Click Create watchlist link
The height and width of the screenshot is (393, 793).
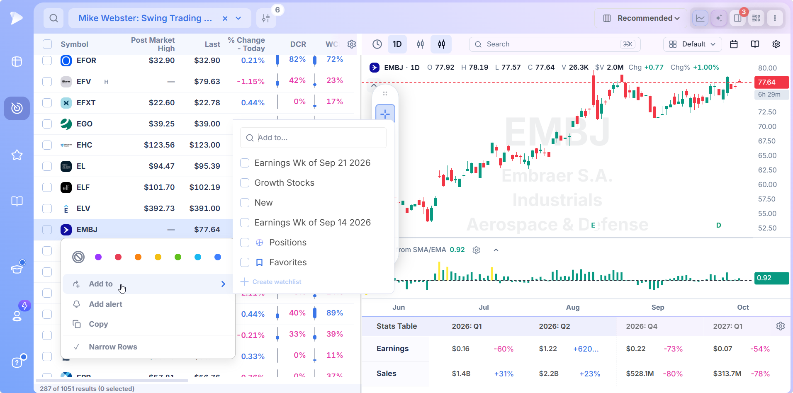271,282
